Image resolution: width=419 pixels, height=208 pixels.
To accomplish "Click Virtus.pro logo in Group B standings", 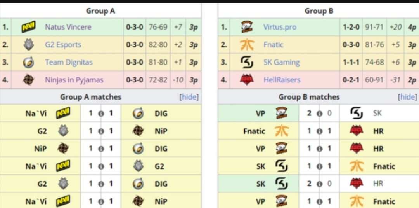I will tap(247, 27).
